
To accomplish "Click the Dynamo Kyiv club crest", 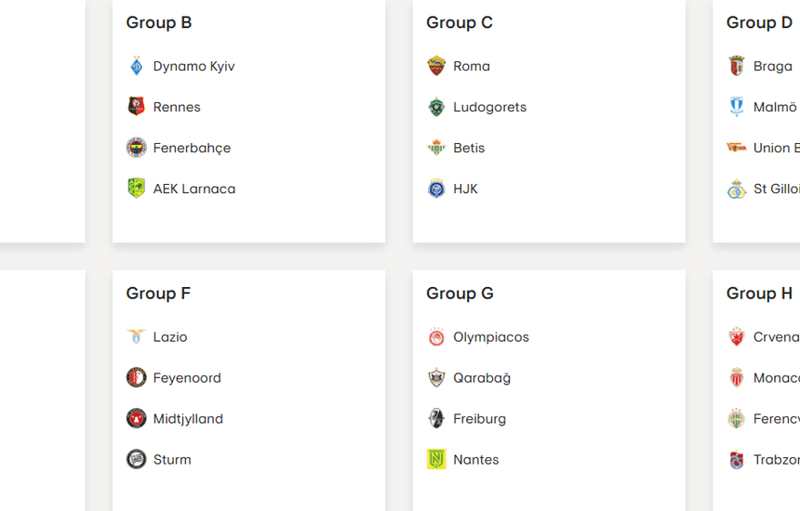I will click(137, 66).
